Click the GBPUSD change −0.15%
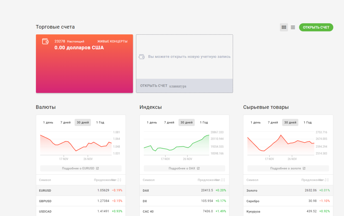The height and width of the screenshot is (216, 344). point(117,201)
